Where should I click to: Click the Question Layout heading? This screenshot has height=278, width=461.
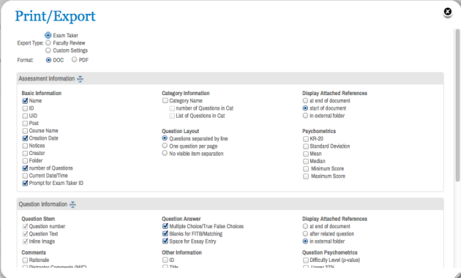coord(180,131)
